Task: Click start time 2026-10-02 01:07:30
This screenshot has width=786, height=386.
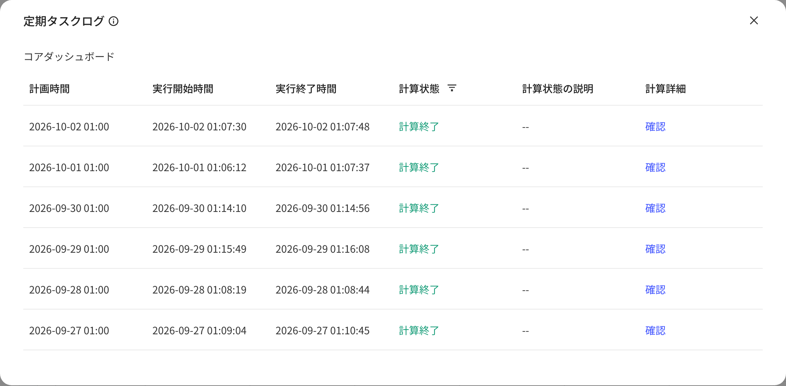Action: pyautogui.click(x=199, y=127)
